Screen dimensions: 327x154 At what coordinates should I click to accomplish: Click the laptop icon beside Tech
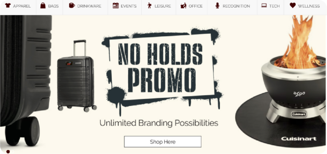pos(264,6)
